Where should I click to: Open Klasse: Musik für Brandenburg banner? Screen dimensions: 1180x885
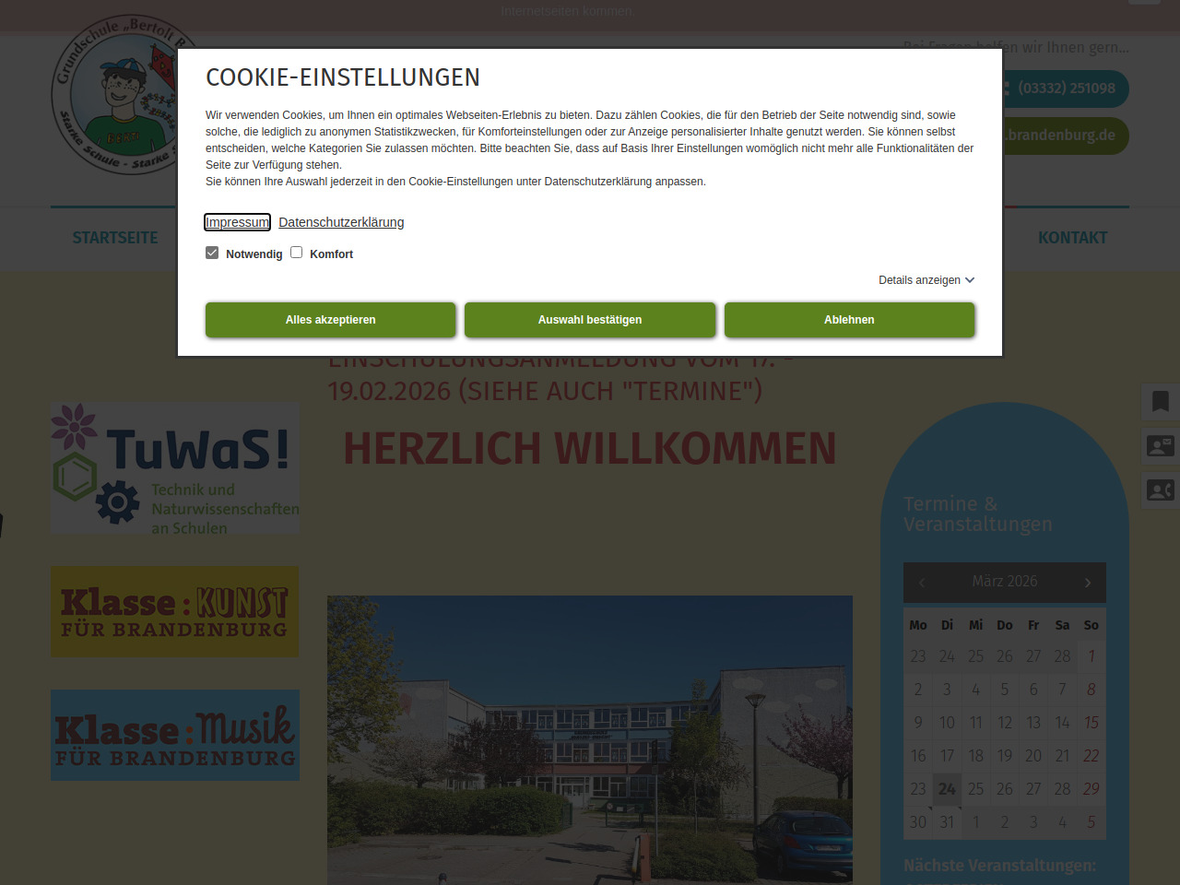point(175,736)
